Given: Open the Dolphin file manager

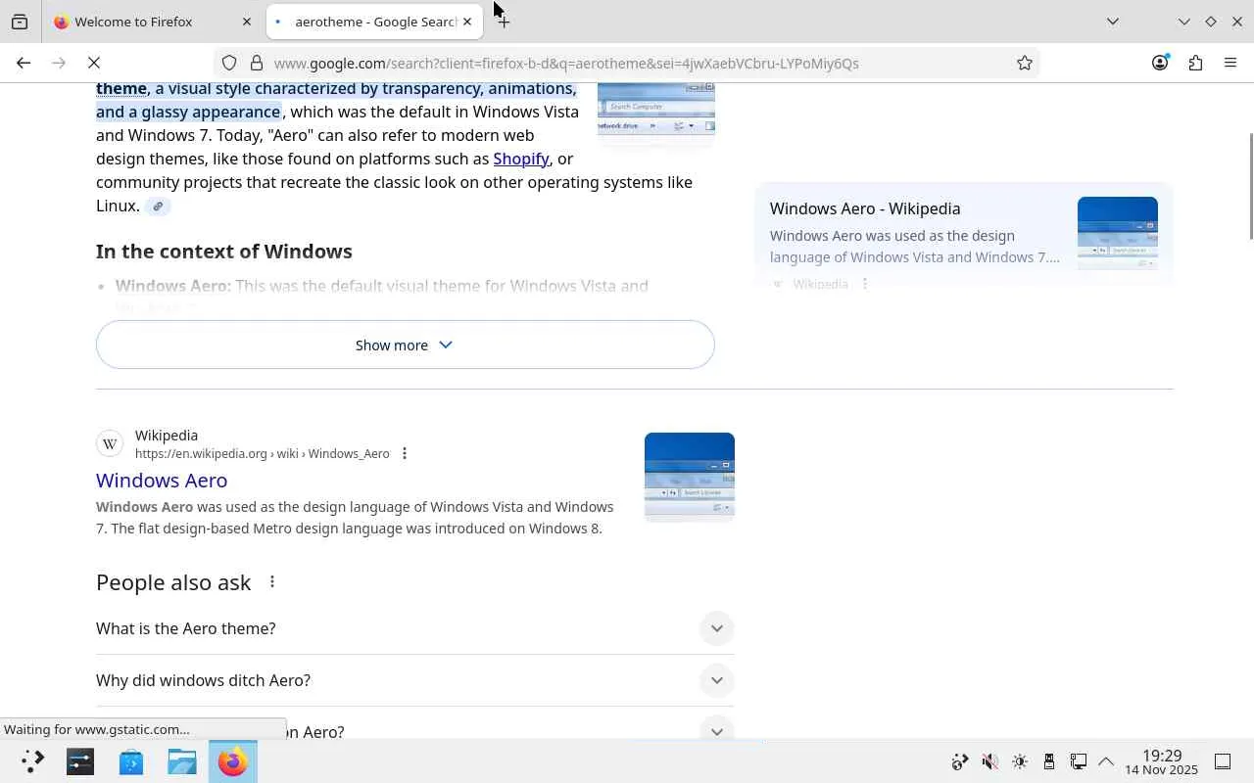Looking at the screenshot, I should (182, 761).
